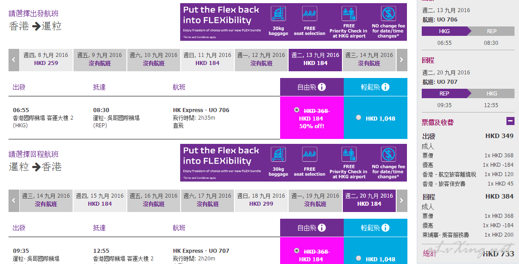Click the info icon beside outbound 自由飛 header
Image resolution: width=519 pixels, height=264 pixels.
[x=322, y=87]
